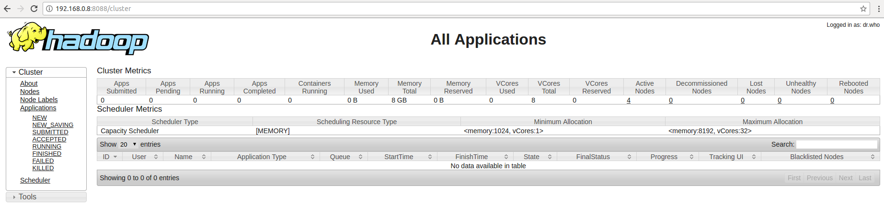Open the Scheduler page
The height and width of the screenshot is (208, 884).
coord(35,180)
